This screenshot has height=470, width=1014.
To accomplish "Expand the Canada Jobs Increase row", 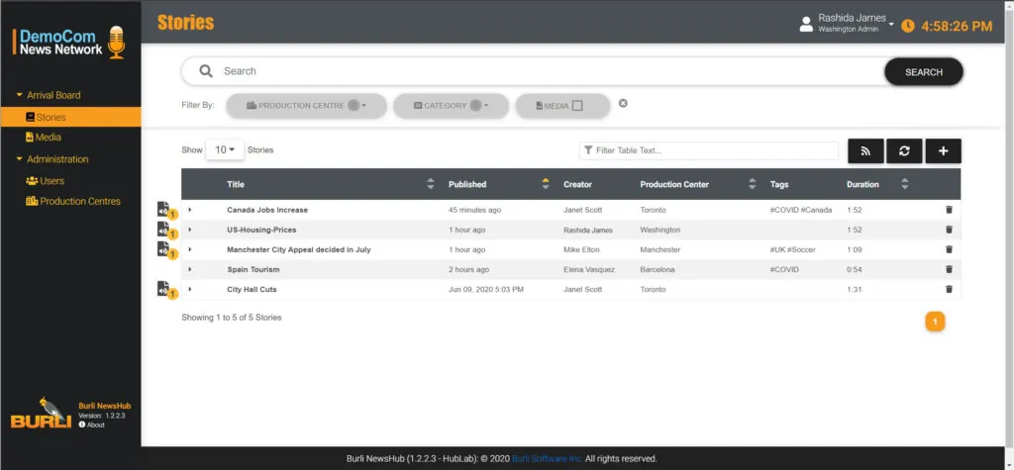I will click(x=190, y=210).
